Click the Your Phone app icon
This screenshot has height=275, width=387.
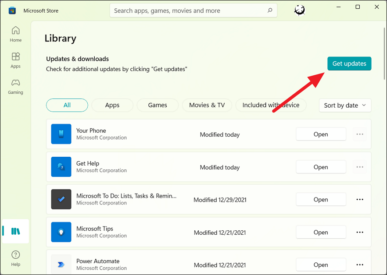pos(61,134)
